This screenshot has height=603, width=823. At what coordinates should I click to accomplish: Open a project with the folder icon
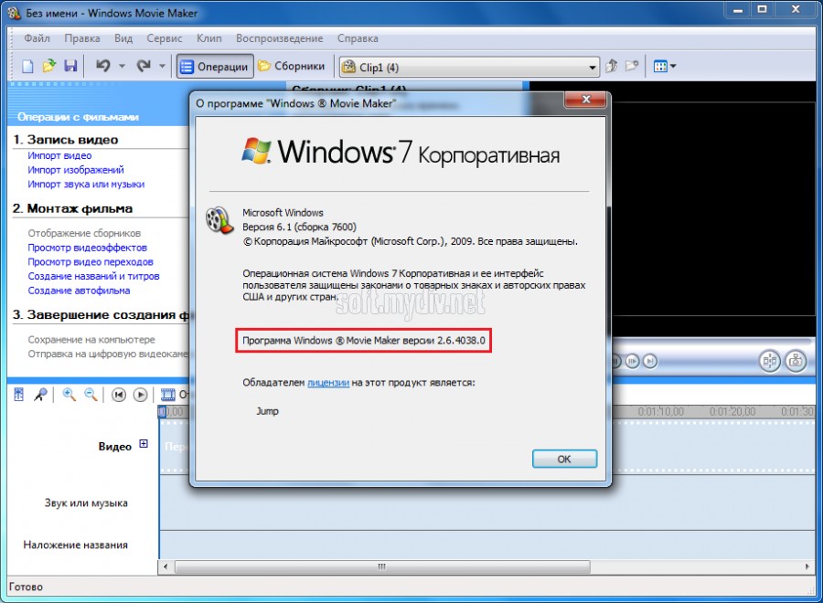point(48,66)
